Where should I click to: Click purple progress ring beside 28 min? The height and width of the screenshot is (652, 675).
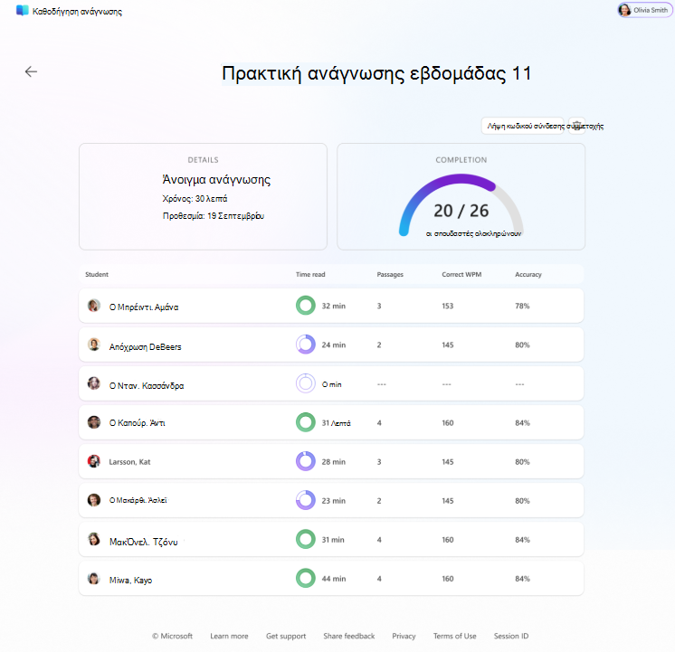pyautogui.click(x=306, y=461)
